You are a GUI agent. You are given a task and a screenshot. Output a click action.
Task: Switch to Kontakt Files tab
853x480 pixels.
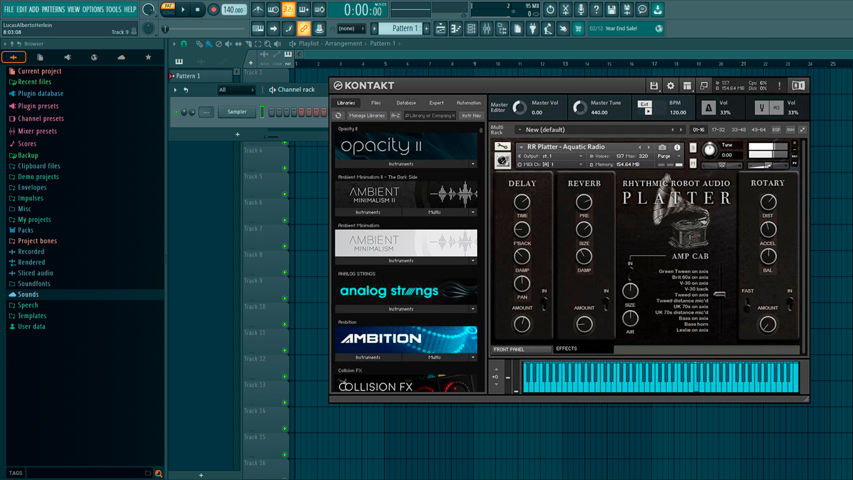tap(376, 103)
